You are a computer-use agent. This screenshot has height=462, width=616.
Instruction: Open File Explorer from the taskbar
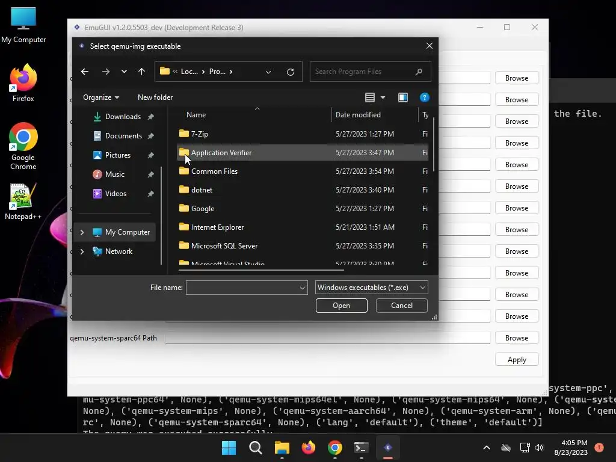[282, 448]
